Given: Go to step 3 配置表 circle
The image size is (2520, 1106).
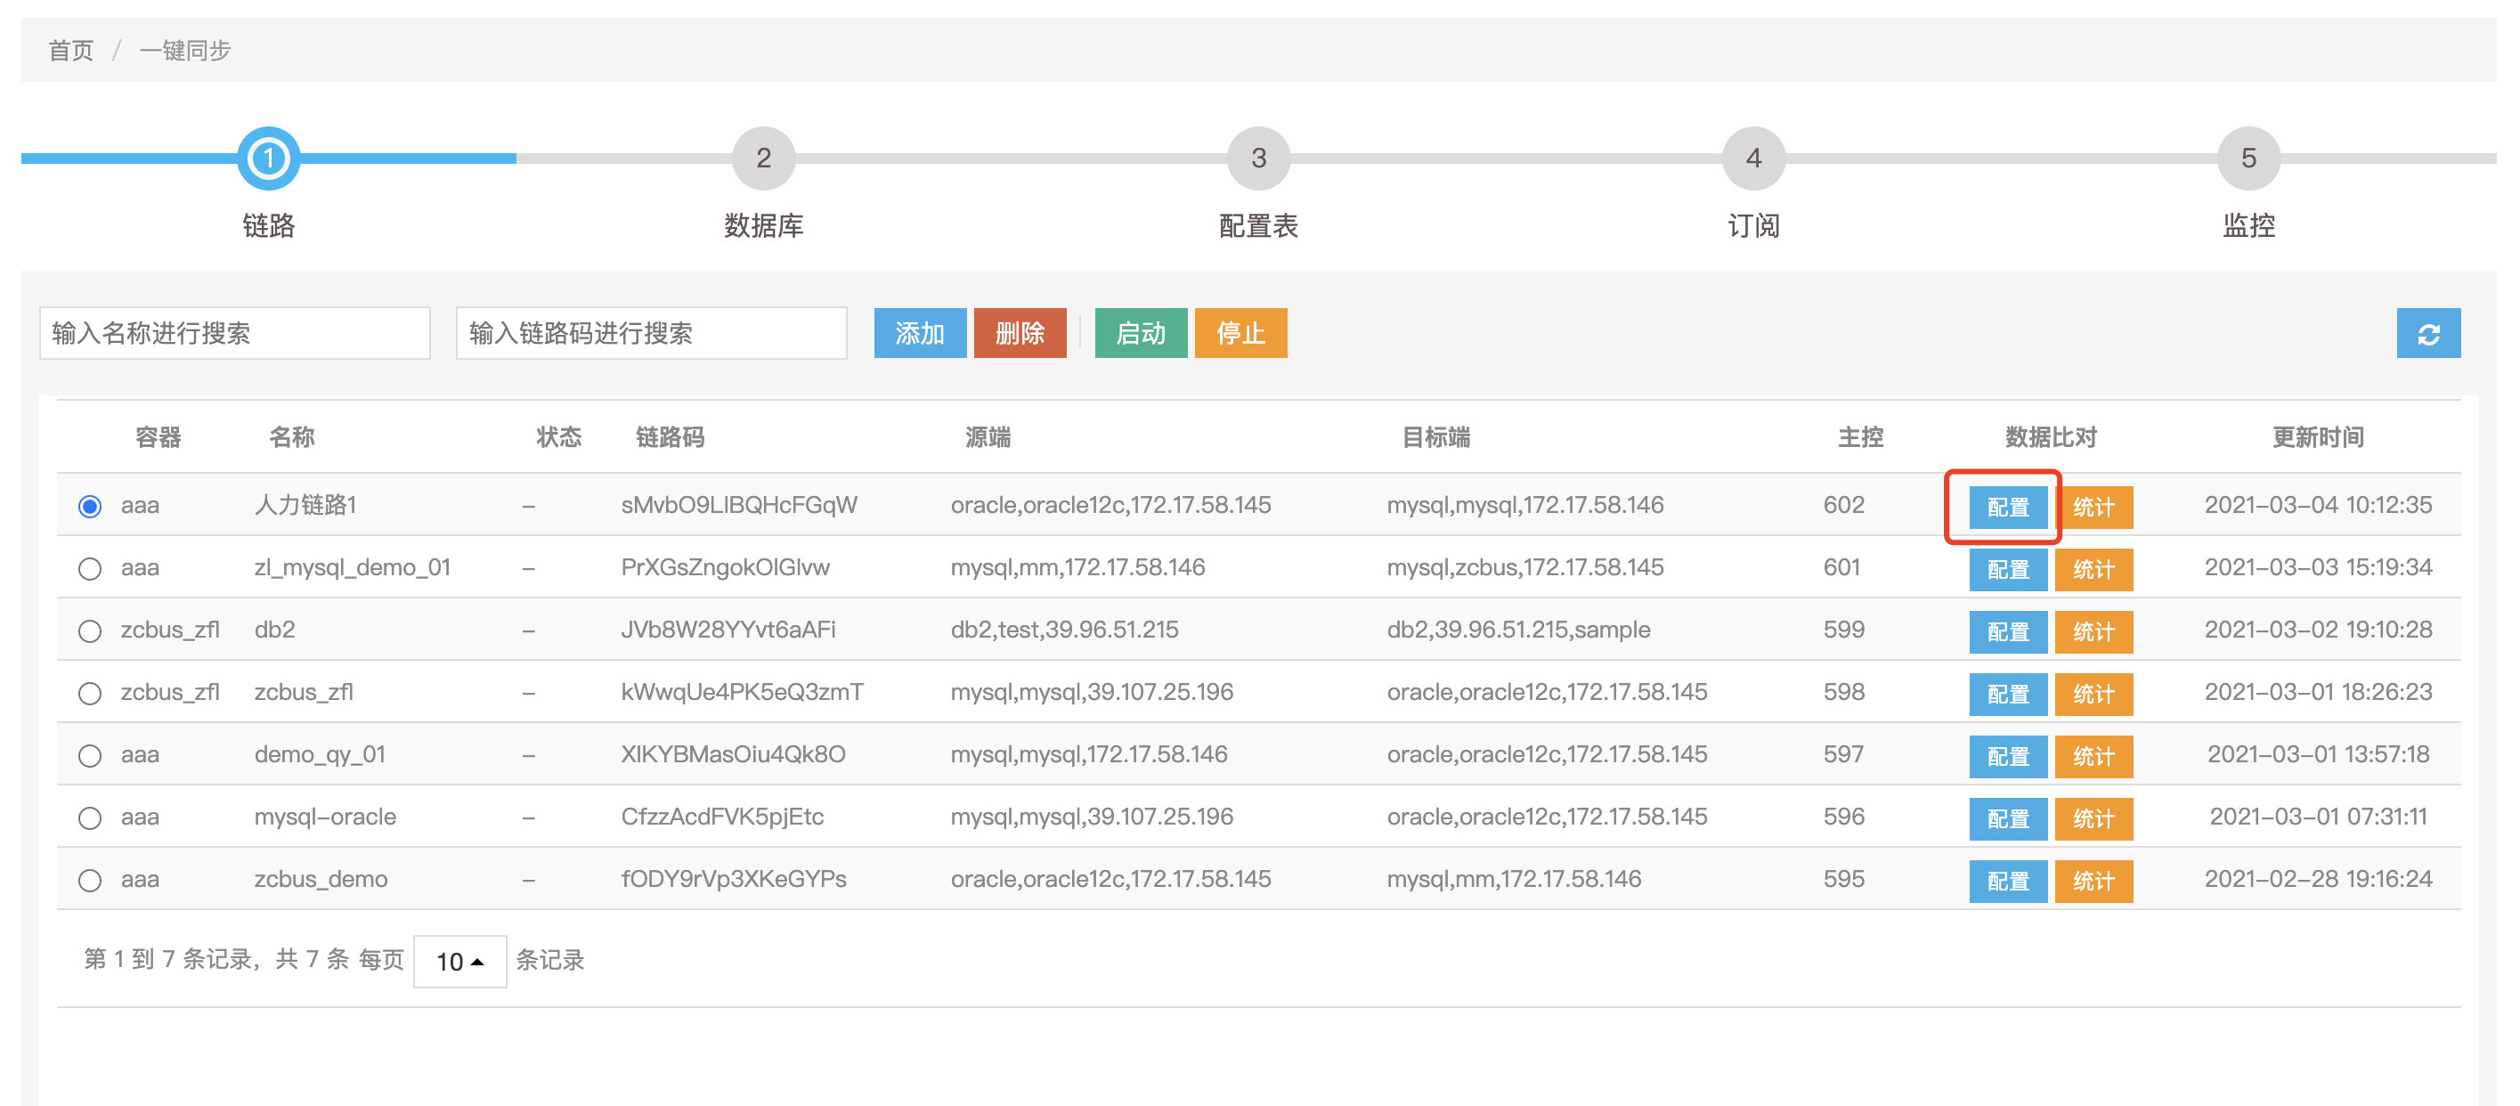Looking at the screenshot, I should (1258, 159).
